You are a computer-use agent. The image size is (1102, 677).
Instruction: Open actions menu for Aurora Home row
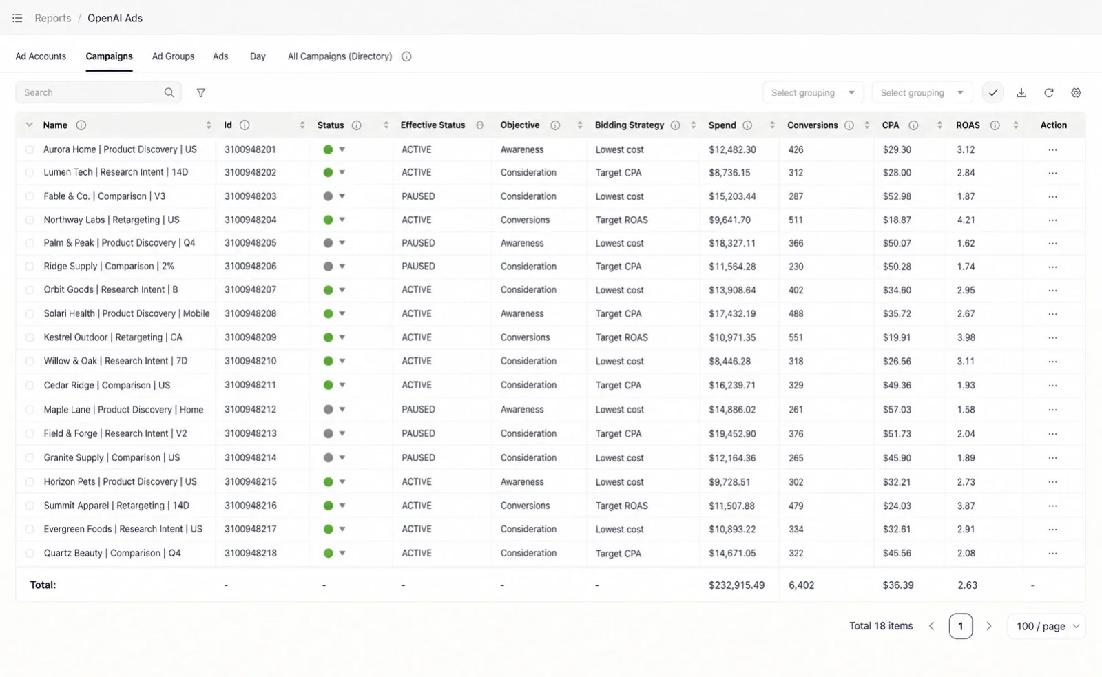tap(1052, 149)
